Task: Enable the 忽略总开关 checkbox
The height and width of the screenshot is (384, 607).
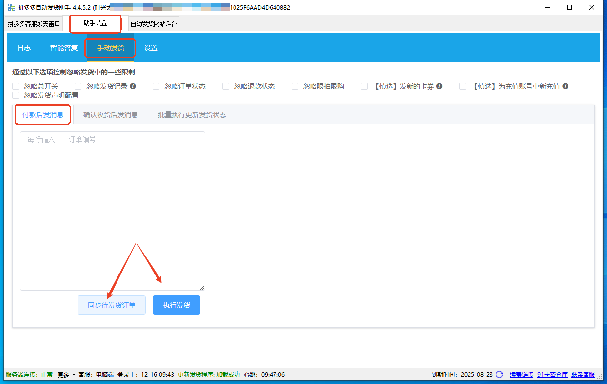Action: click(16, 86)
